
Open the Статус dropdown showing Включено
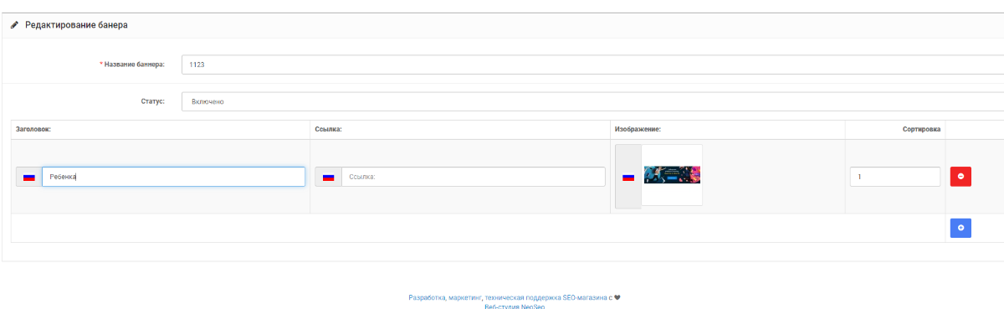click(592, 101)
